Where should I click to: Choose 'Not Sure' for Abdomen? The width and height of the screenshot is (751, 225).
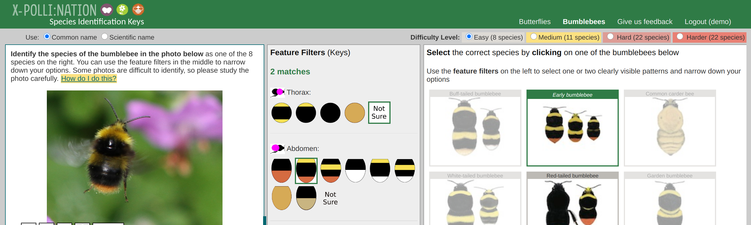click(330, 198)
